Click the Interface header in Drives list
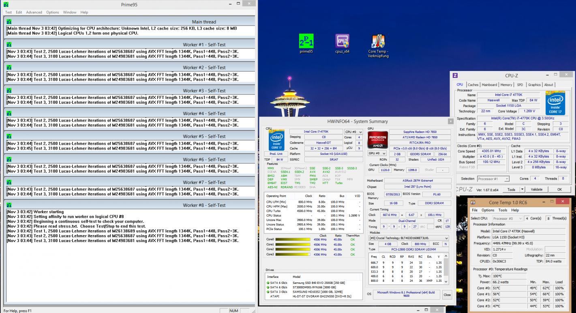This screenshot has width=576, height=313. (273, 277)
